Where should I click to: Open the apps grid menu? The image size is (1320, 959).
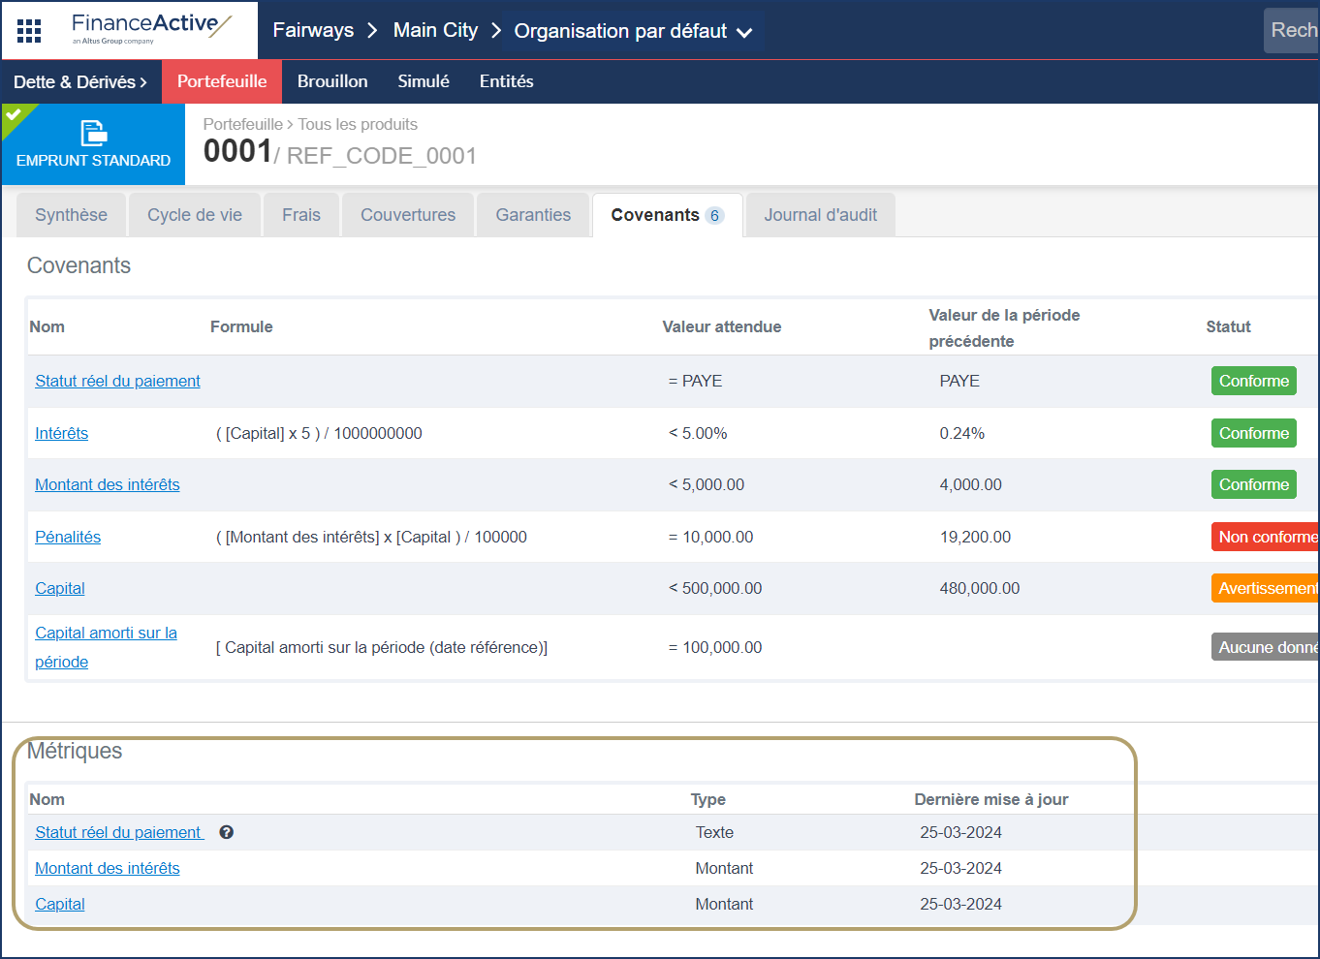click(x=28, y=30)
